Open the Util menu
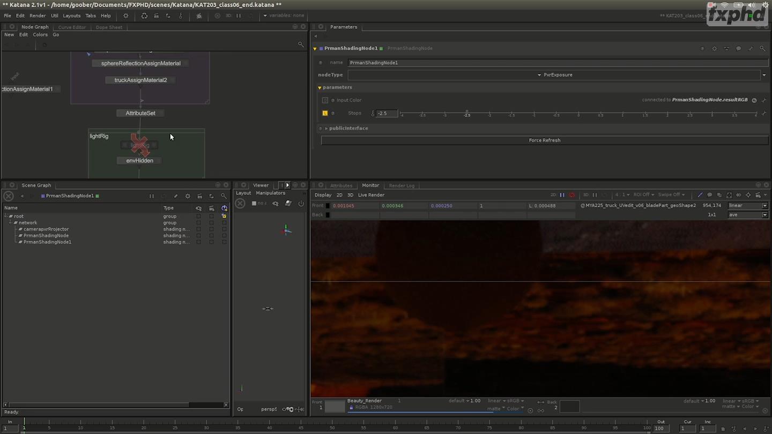This screenshot has width=772, height=434. [54, 16]
